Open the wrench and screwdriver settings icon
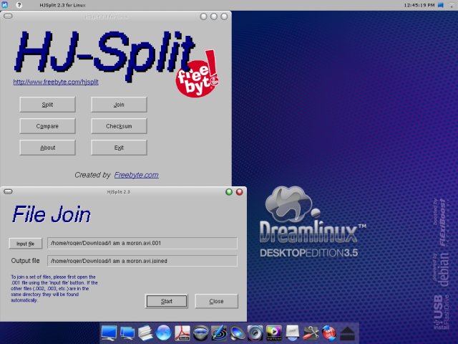The width and height of the screenshot is (458, 344). tap(311, 333)
